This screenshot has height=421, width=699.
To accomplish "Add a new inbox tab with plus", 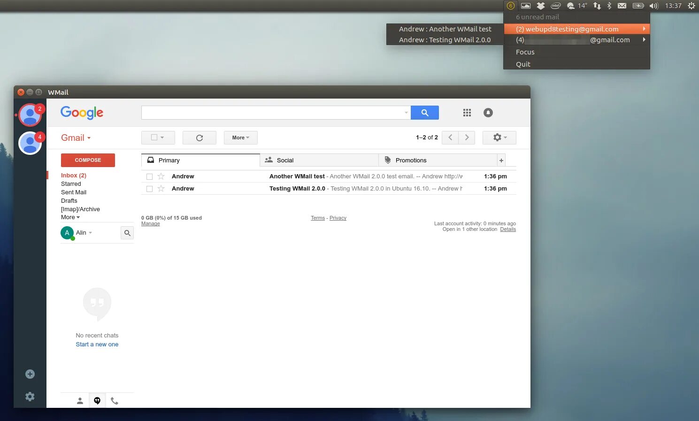I will tap(501, 161).
